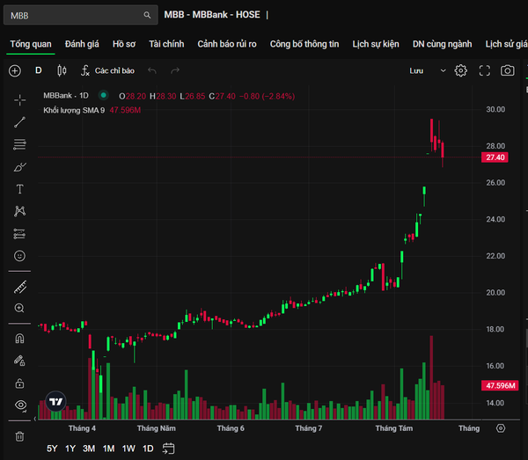Image resolution: width=528 pixels, height=460 pixels.
Task: Click the Tháng Tám time axis label
Action: click(394, 428)
